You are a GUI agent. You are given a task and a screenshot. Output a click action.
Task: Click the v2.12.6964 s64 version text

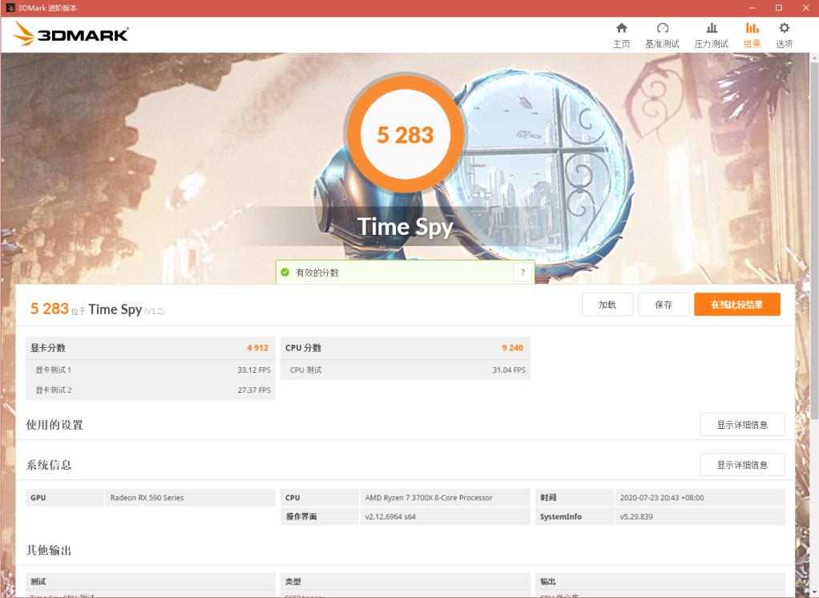tap(390, 516)
